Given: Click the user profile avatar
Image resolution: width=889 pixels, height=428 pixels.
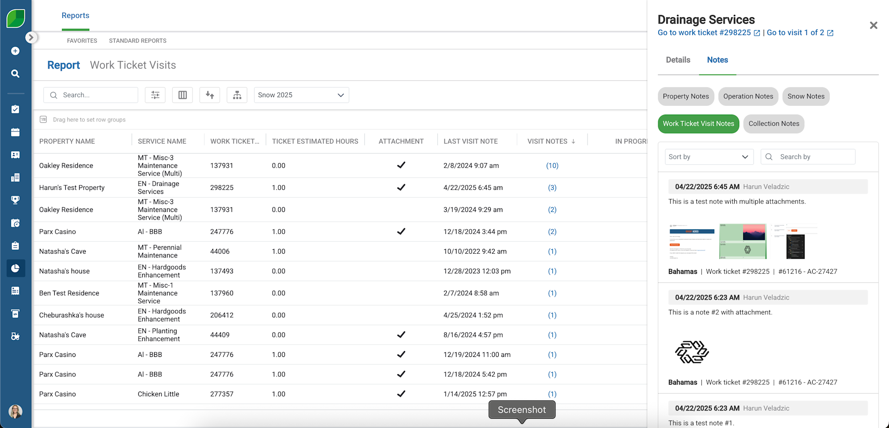Looking at the screenshot, I should 16,411.
